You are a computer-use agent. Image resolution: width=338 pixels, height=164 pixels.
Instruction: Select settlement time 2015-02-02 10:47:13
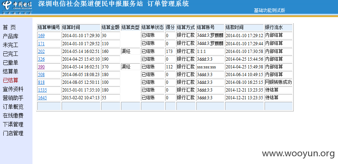coord(81,98)
